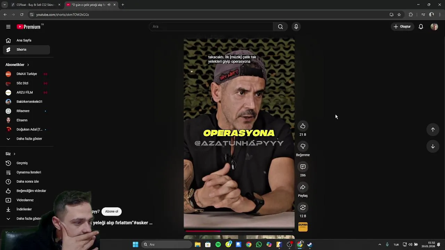Click the Oluştur create button
The height and width of the screenshot is (250, 445).
point(402,27)
